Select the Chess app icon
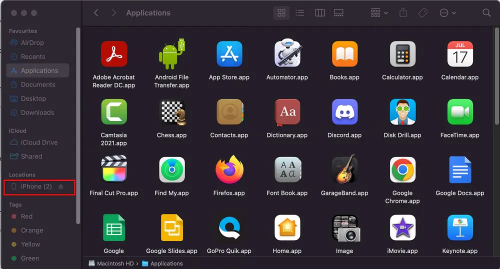This screenshot has width=500, height=269. pyautogui.click(x=172, y=112)
